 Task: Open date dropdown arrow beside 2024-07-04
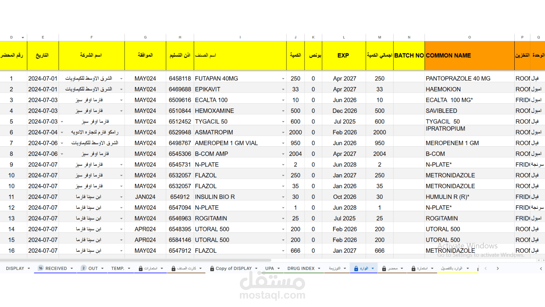62,132
